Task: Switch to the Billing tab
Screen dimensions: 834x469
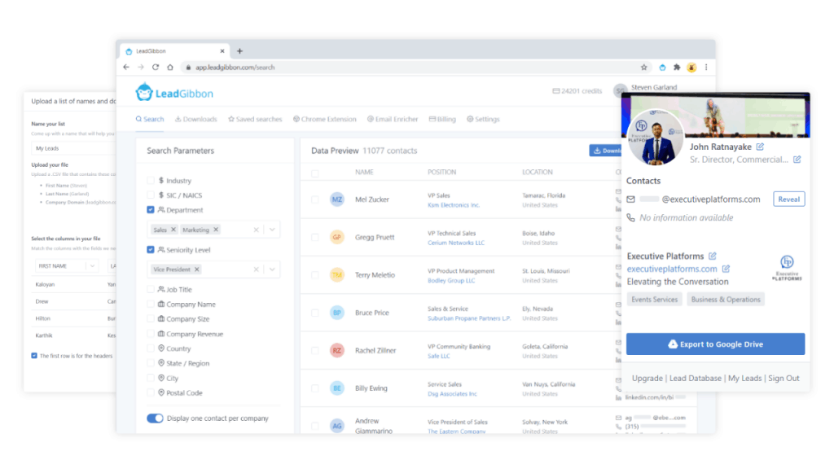Action: (x=442, y=119)
